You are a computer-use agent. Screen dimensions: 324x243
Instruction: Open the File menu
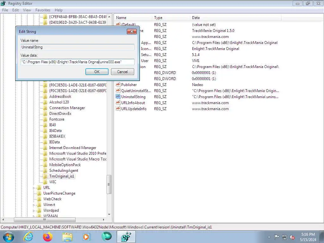coord(5,10)
